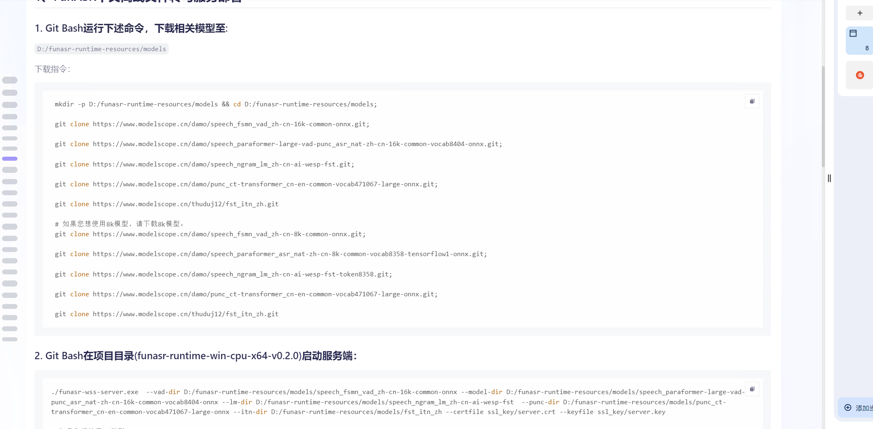Click the inline path D:/funasr-runtime-resources/models
Image resolution: width=873 pixels, height=429 pixels.
(x=101, y=49)
